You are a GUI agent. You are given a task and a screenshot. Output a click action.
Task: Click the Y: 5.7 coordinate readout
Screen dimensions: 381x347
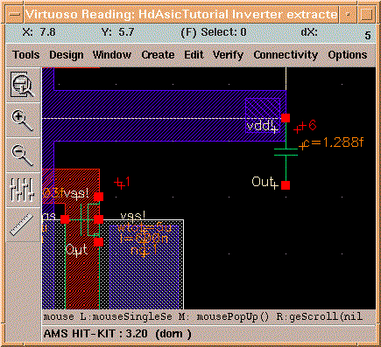pyautogui.click(x=117, y=32)
